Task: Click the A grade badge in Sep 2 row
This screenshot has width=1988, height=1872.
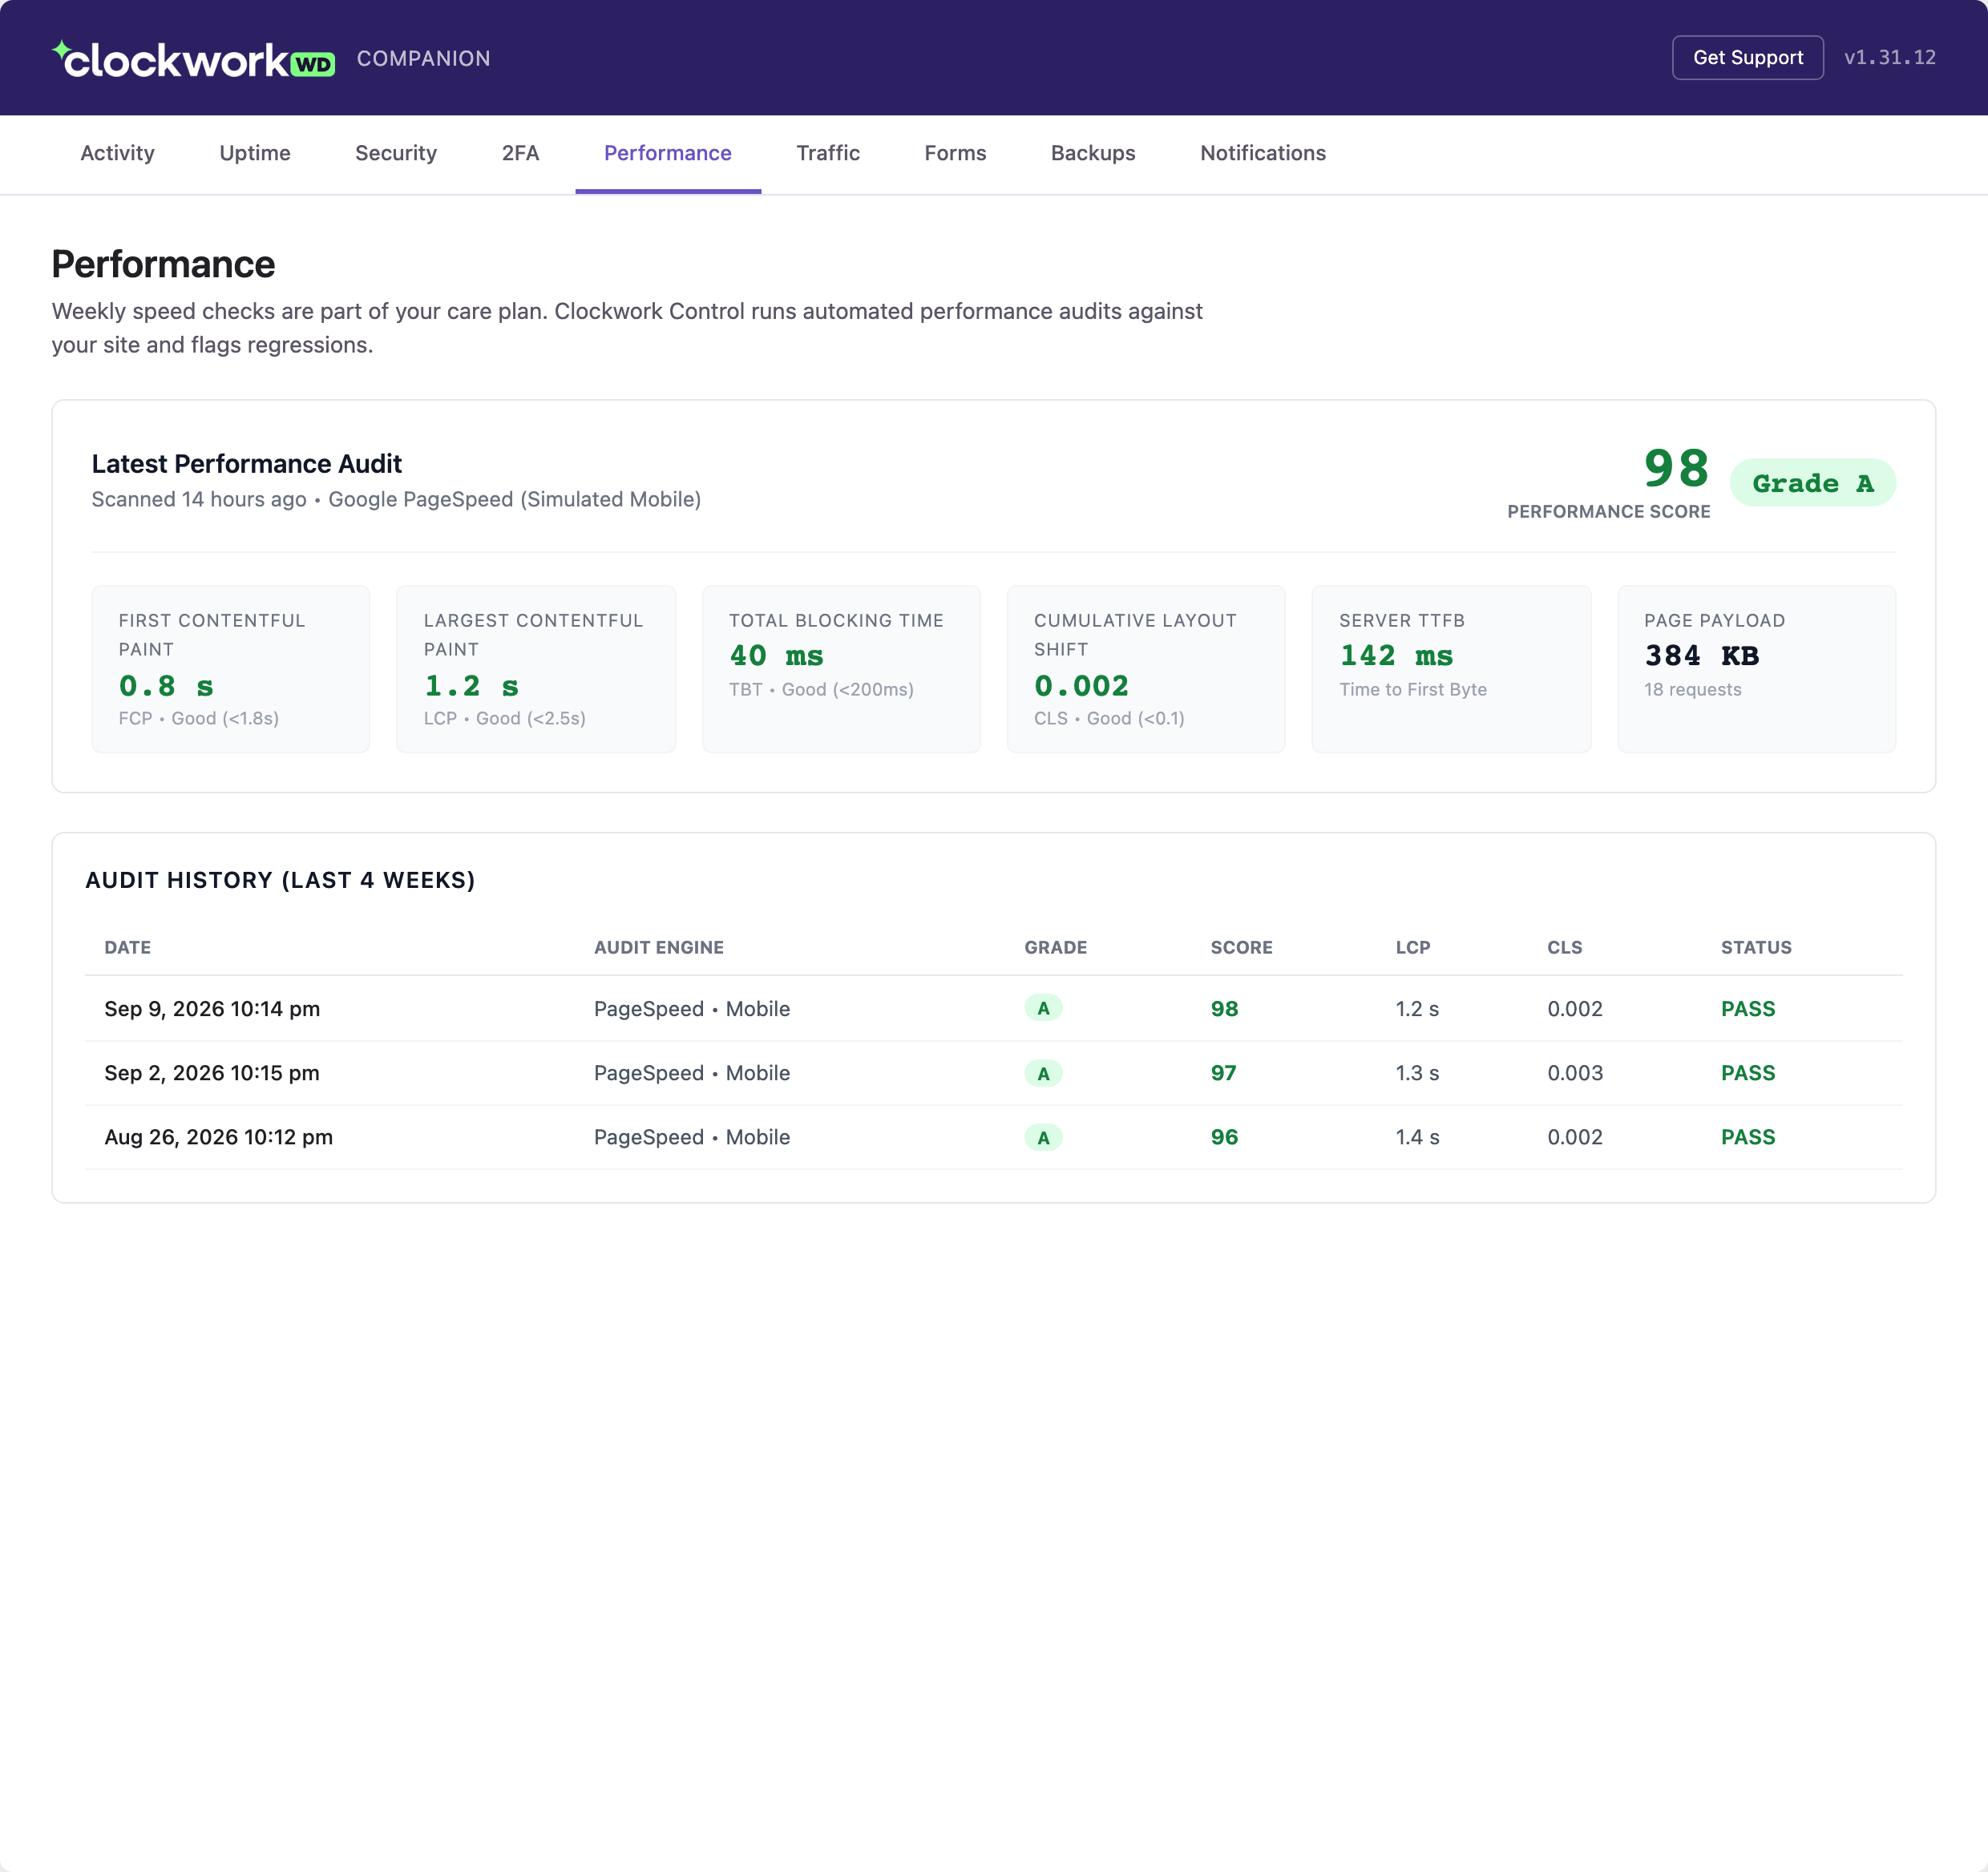Action: coord(1043,1073)
